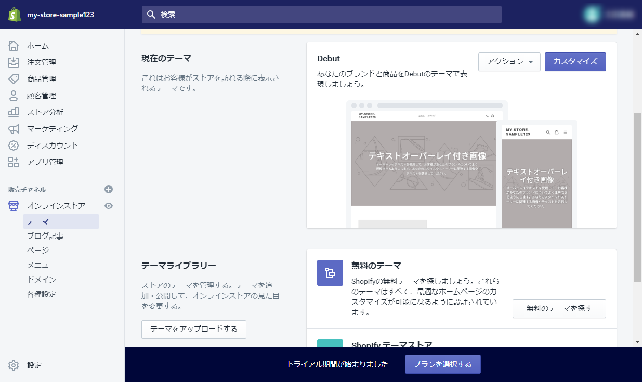
Task: Click the 無料のテーマ purple icon
Action: point(330,273)
